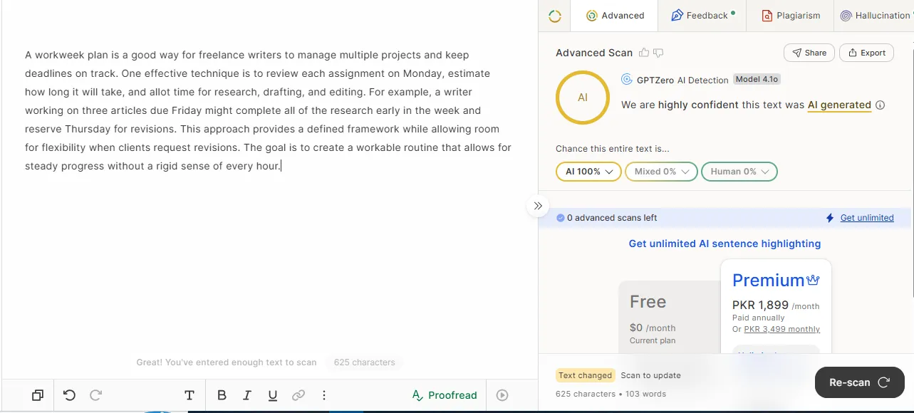
Task: Open the Plagiarism tab
Action: point(790,16)
